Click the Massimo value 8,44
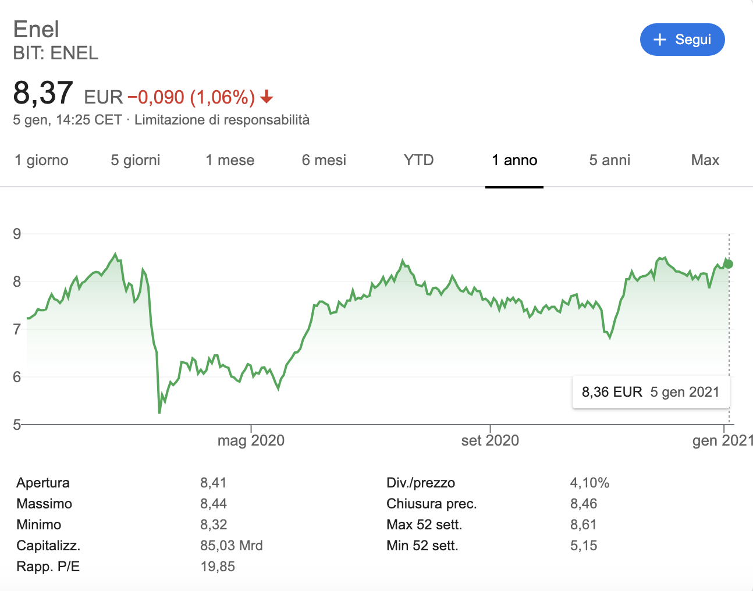This screenshot has width=753, height=591. [x=213, y=504]
